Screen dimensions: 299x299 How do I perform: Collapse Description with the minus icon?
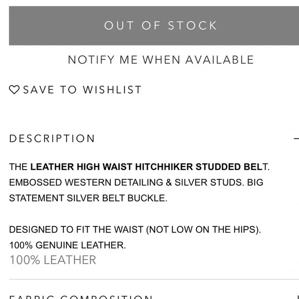click(296, 139)
